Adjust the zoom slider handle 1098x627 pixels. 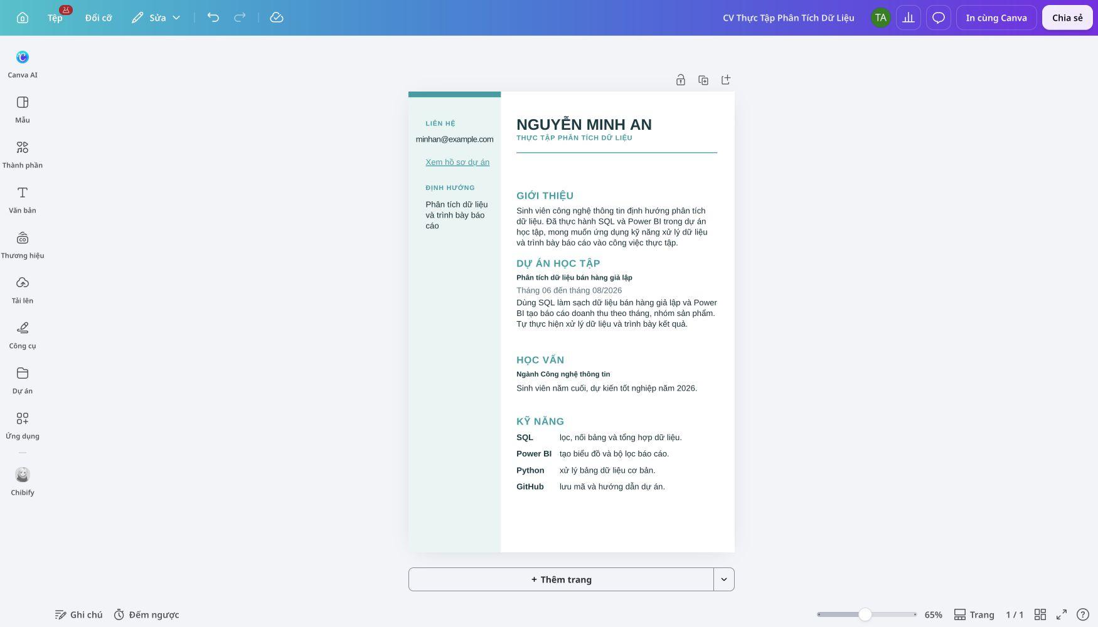tap(865, 614)
